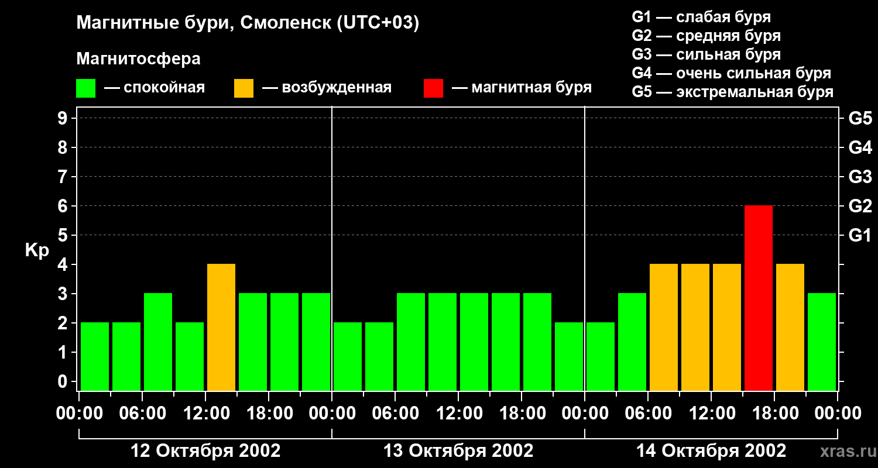The image size is (878, 468).
Task: Click 'G4 — очень сильная буря' legend line
Action: pos(731,73)
